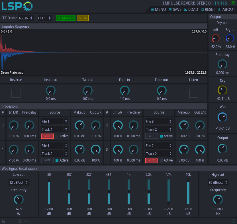The width and height of the screenshot is (237, 224).
Task: Click the LSP logo gear icon
Action: [28, 6]
